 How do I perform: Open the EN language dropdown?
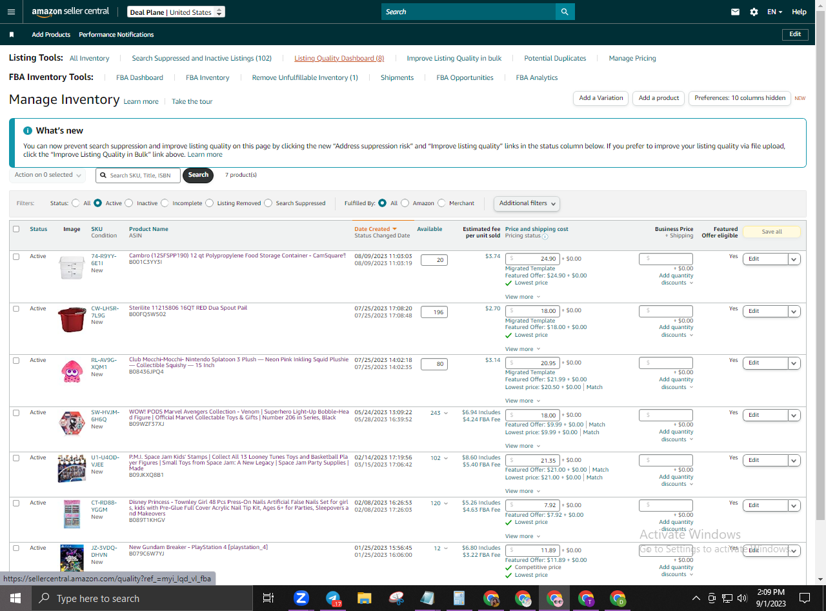(x=774, y=12)
